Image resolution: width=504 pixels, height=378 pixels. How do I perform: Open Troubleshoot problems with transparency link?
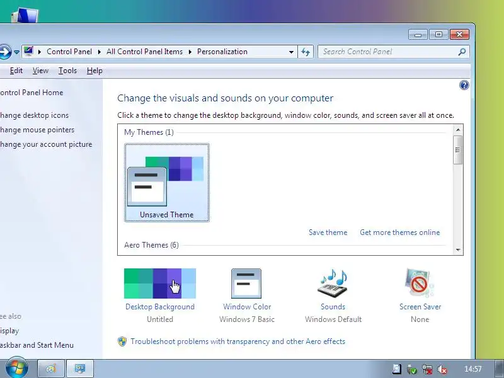[x=238, y=341]
